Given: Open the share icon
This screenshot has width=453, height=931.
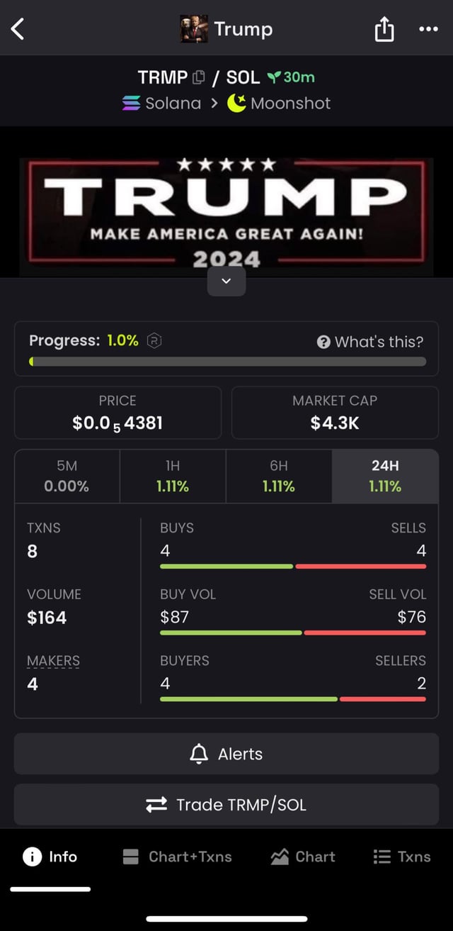Looking at the screenshot, I should pyautogui.click(x=384, y=30).
